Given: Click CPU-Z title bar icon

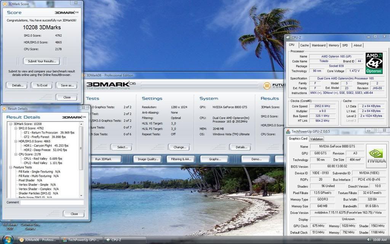Looking at the screenshot, I should tap(288, 38).
